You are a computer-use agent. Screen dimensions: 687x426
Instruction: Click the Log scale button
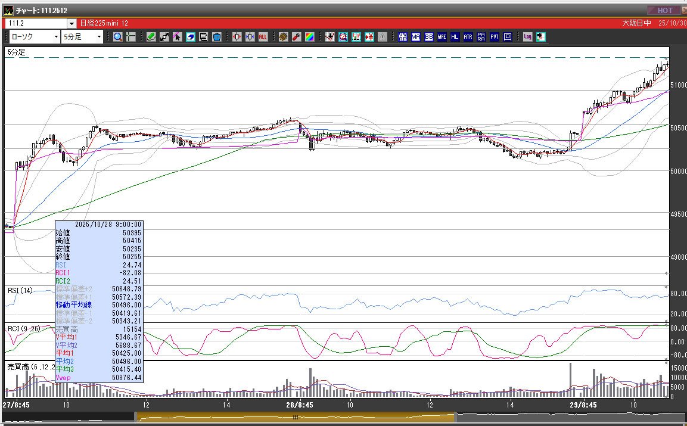click(x=527, y=37)
